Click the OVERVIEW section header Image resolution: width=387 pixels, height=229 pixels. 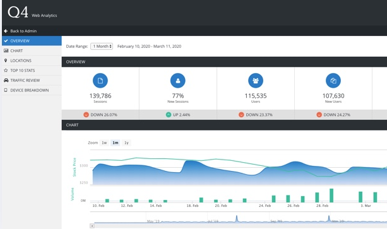click(224, 62)
